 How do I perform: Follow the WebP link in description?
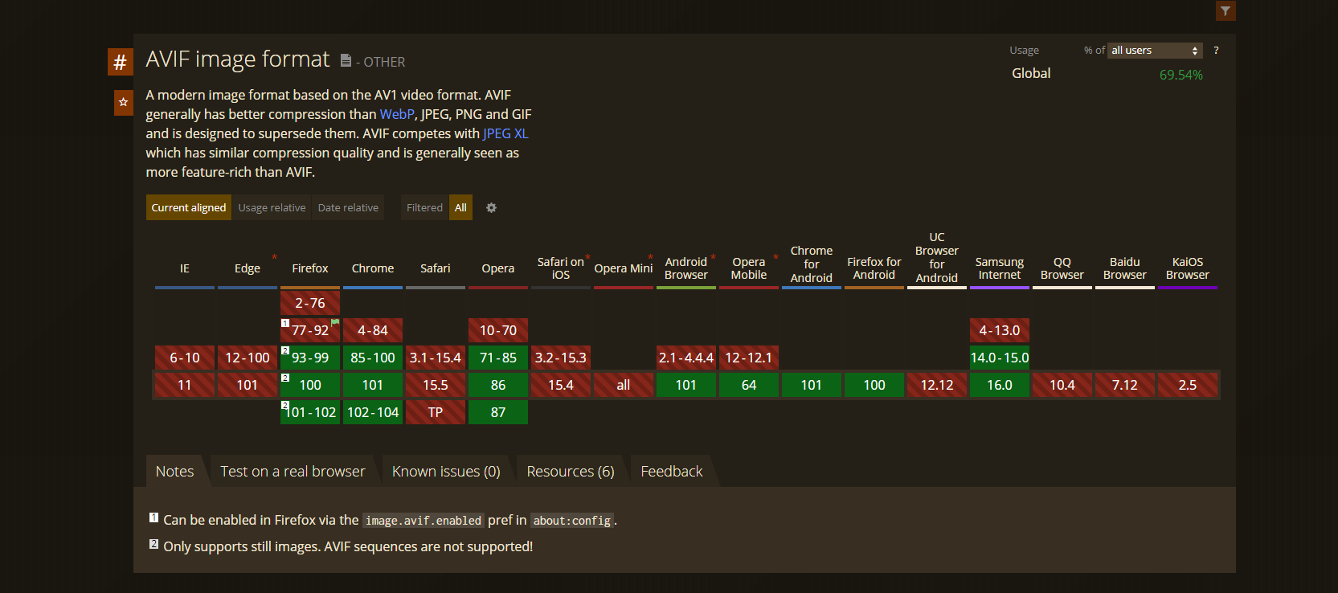coord(397,114)
